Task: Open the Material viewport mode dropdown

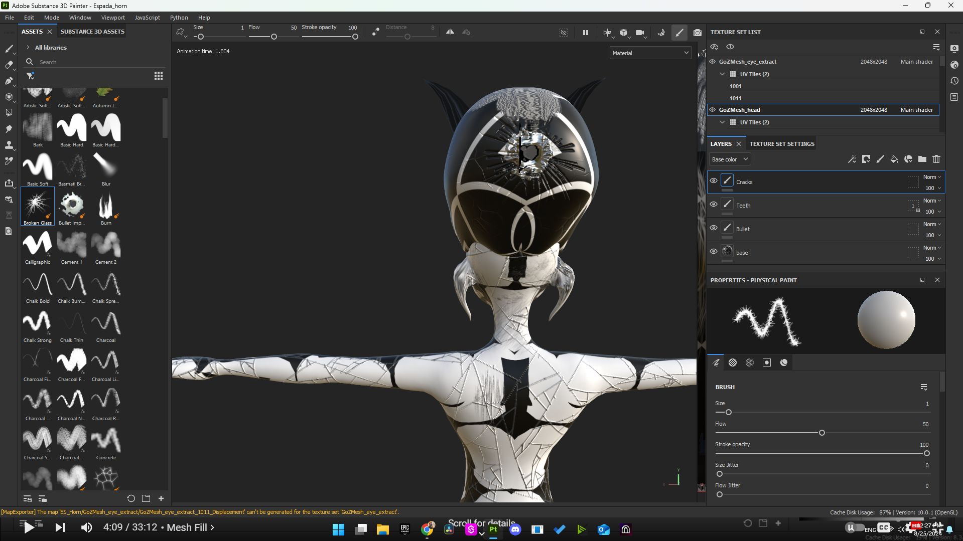Action: pos(650,53)
